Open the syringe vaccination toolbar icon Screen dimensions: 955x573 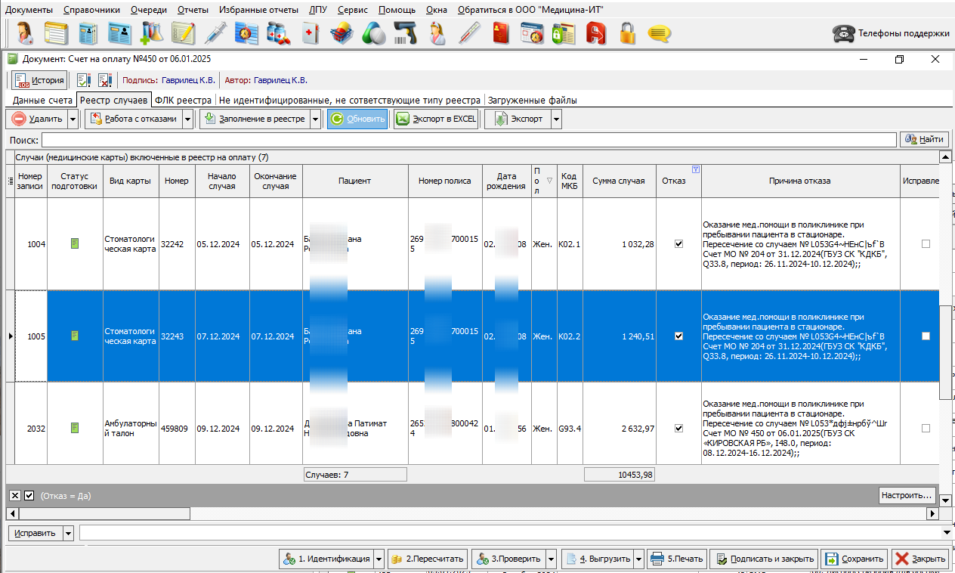coord(215,33)
